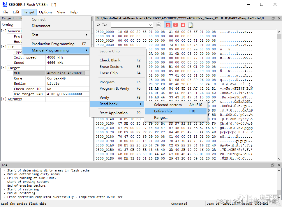The height and width of the screenshot is (207, 282).
Task: Click the Cortex-M0 core value
Action: point(68,78)
